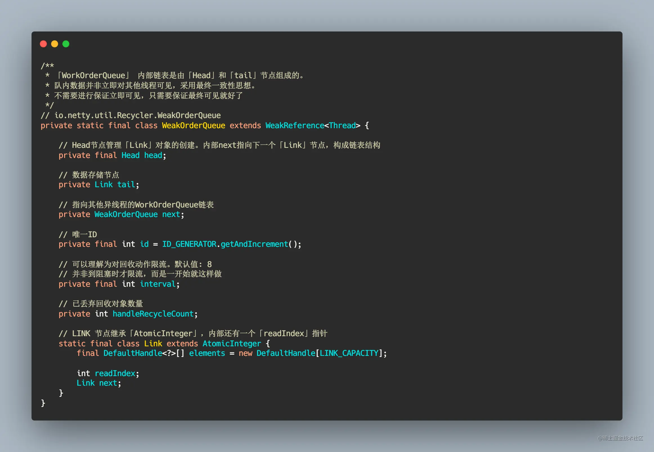The width and height of the screenshot is (654, 452).
Task: Click the "elements" variable name
Action: 207,353
